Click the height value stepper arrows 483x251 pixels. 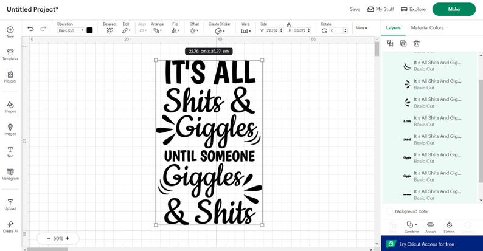309,30
